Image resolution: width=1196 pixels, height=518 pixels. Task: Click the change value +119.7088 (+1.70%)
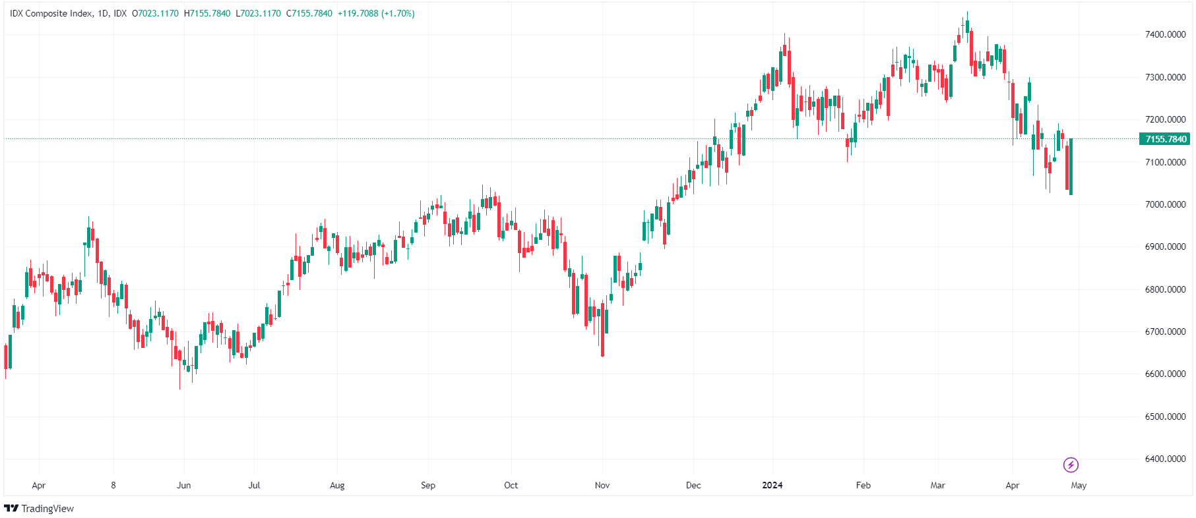point(376,13)
